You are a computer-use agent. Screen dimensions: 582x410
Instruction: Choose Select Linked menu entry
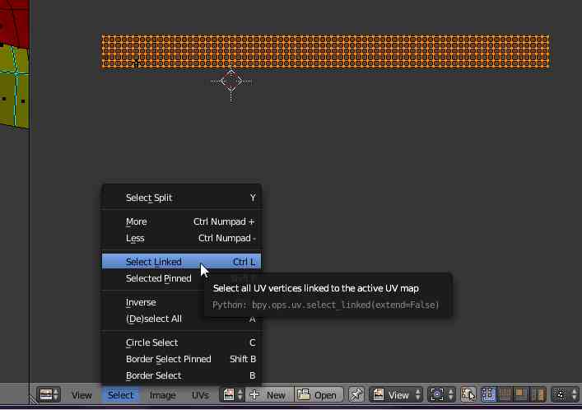tap(181, 262)
